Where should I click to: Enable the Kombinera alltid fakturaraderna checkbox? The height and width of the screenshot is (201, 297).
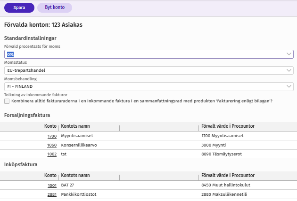[x=7, y=101]
